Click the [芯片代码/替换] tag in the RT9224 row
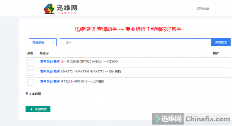The image size is (232, 126). [x=50, y=82]
